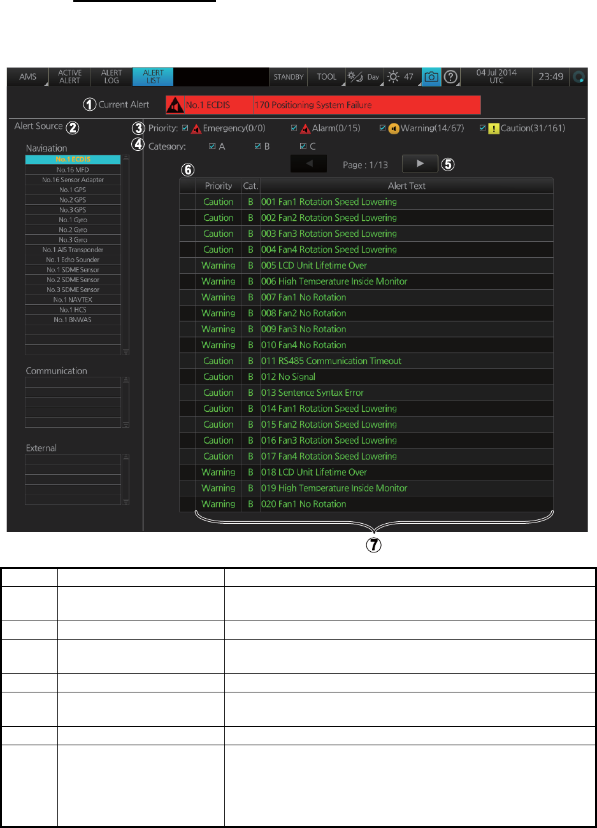The height and width of the screenshot is (828, 597).
Task: Select No.1 Echo Sounder source
Action: (x=73, y=260)
